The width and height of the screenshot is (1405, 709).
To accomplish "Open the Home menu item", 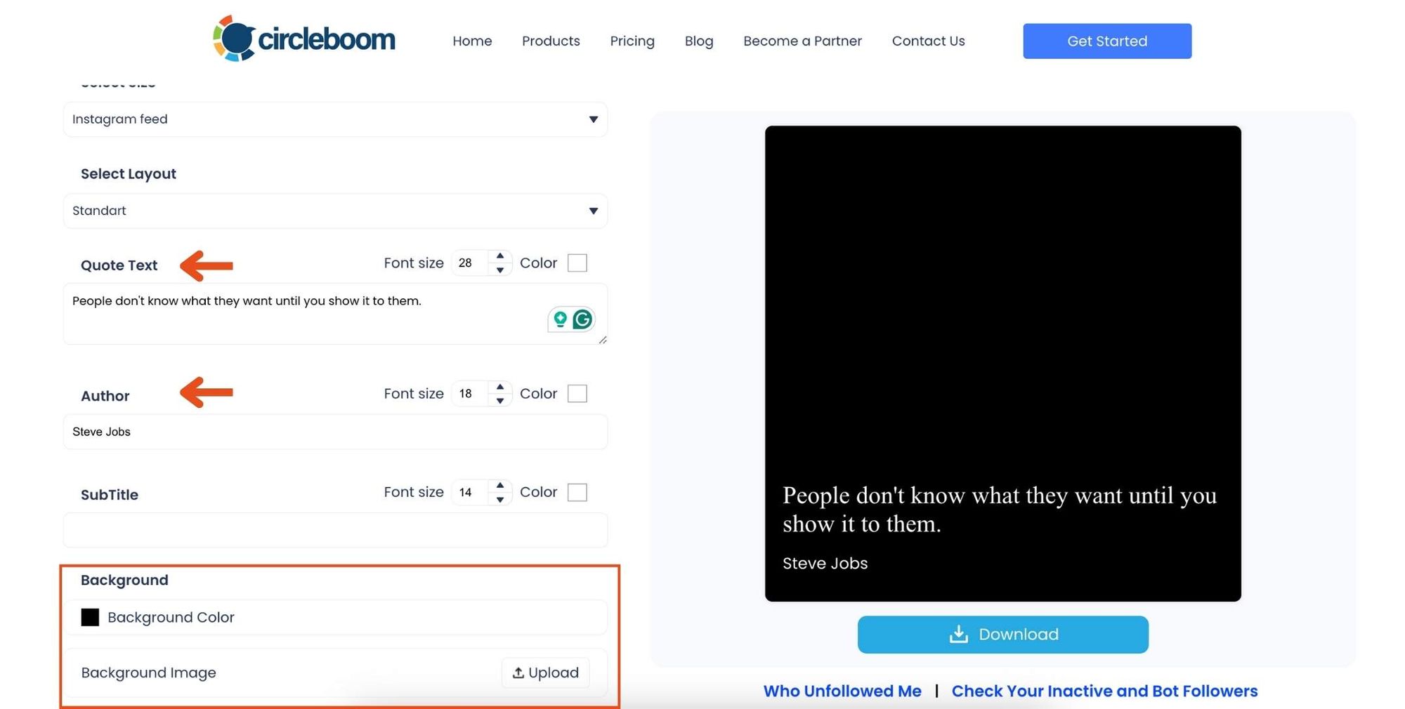I will click(472, 41).
